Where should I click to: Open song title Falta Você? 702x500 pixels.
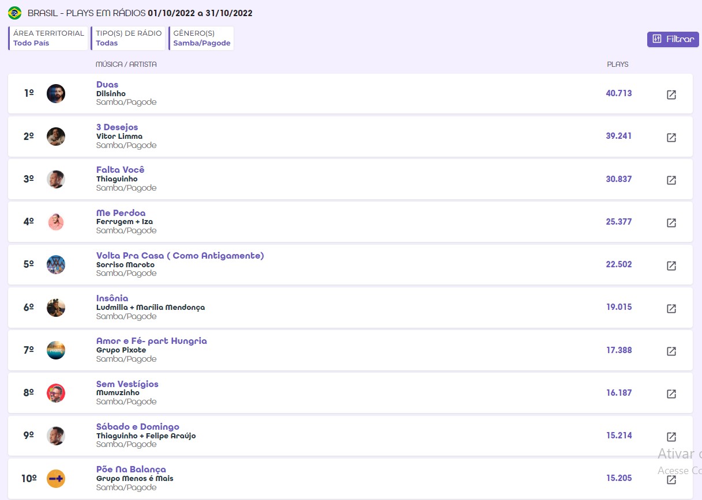(121, 170)
